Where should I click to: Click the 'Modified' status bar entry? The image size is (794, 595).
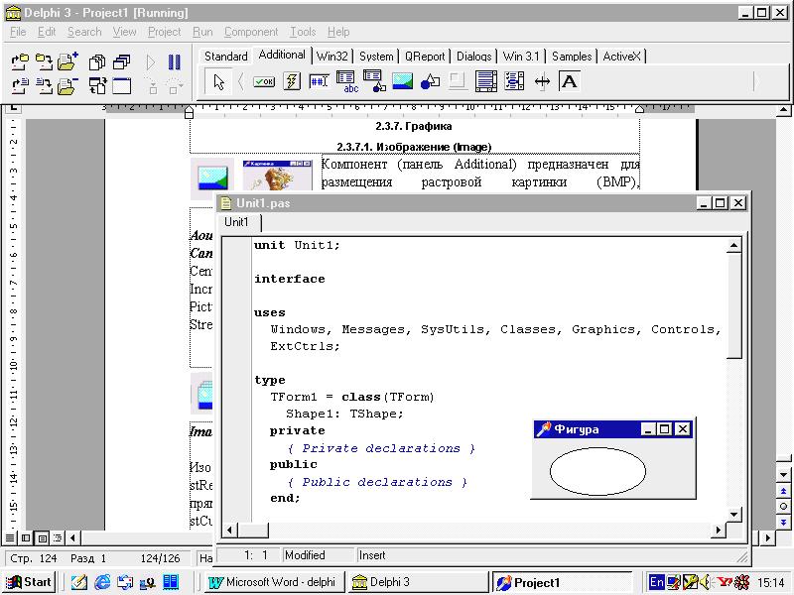pos(305,555)
